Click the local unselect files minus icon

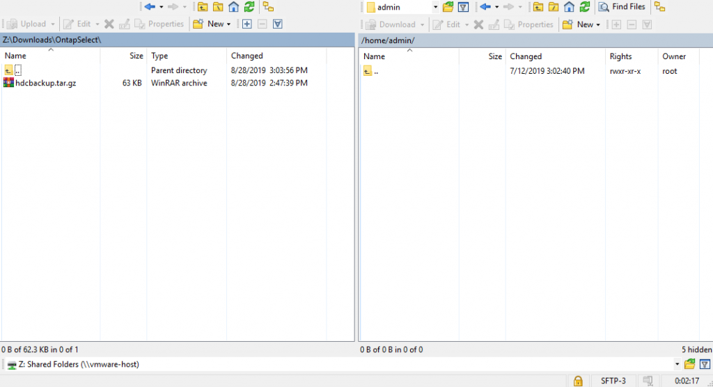click(x=263, y=24)
